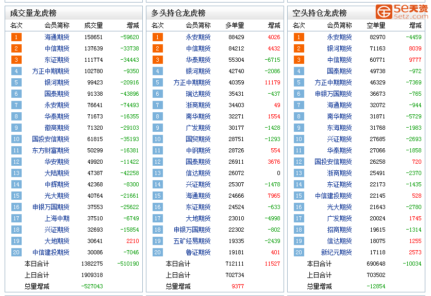The height and width of the screenshot is (296, 431).
Task: Click 华泰期货 in 多头持仓龙虎榜
Action: tap(198, 60)
